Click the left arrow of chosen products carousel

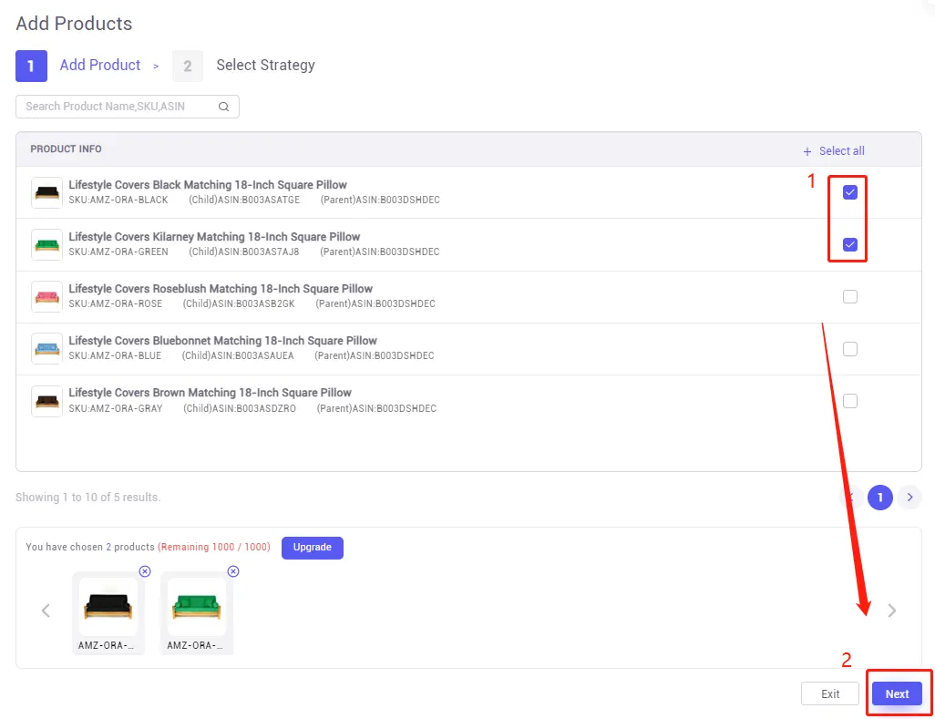46,611
